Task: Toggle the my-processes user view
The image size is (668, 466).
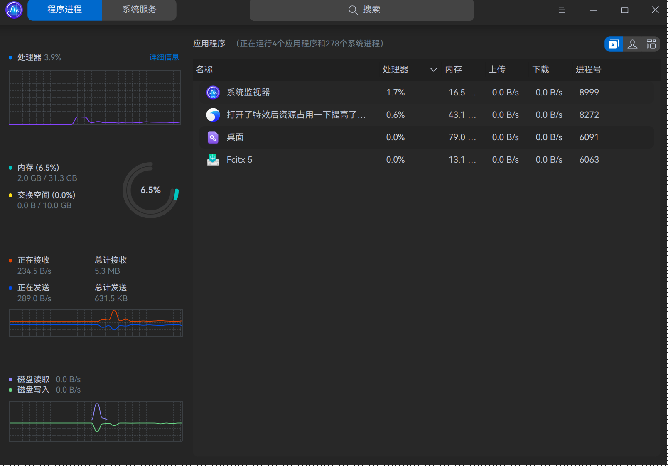Action: (632, 44)
